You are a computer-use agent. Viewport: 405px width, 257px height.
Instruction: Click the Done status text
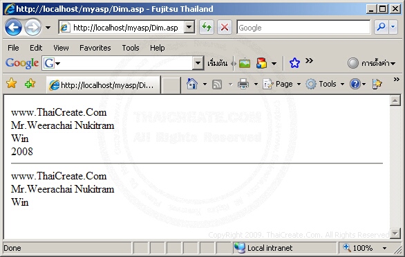click(12, 248)
